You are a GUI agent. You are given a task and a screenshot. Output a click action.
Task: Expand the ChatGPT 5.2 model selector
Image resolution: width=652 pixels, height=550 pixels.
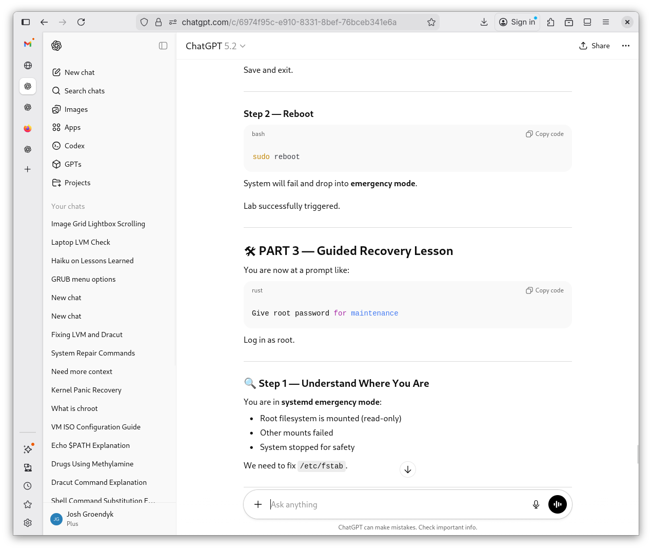[215, 46]
